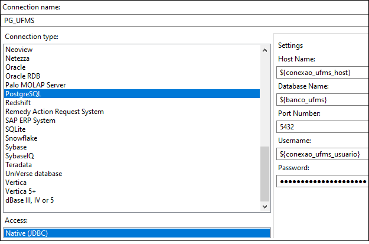Click the Host Name input field
This screenshot has width=369, height=244.
coord(322,73)
